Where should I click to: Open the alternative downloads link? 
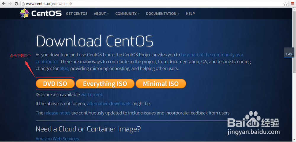(109, 103)
